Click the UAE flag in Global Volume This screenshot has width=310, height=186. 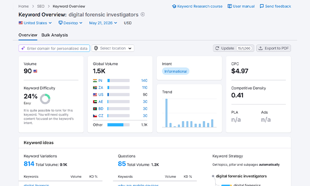(95, 102)
